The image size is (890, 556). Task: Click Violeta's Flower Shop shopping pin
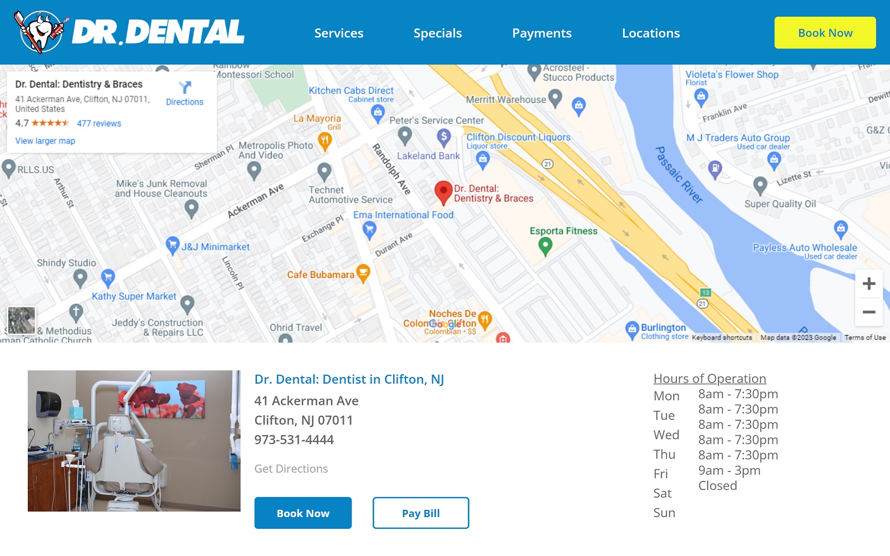(x=701, y=98)
